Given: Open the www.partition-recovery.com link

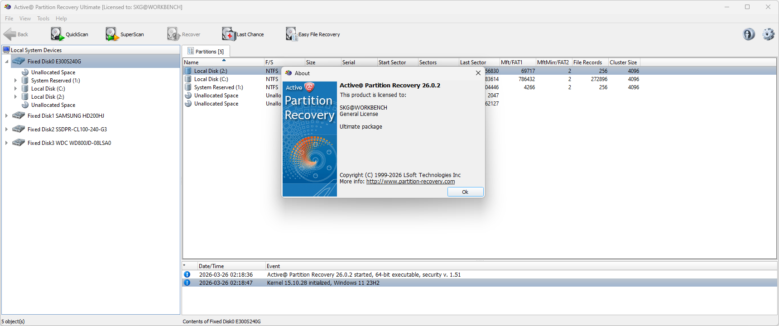Looking at the screenshot, I should tap(410, 182).
